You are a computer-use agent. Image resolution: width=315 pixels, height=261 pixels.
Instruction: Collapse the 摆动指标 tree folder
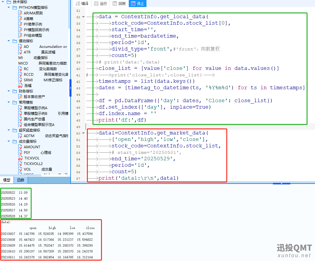[x=9, y=41]
